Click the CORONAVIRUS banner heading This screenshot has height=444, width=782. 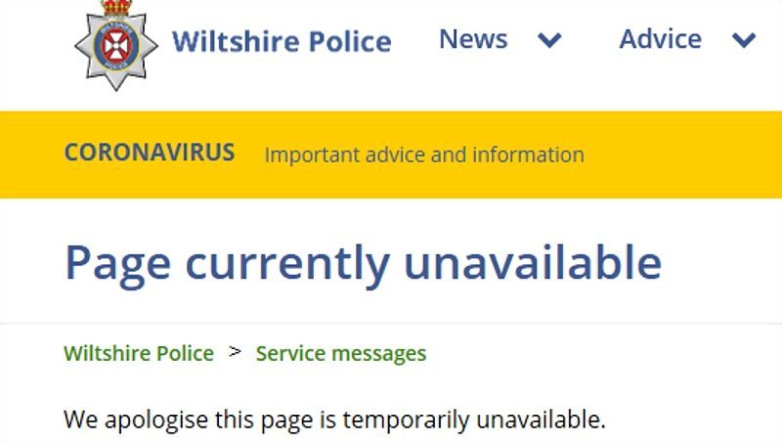150,153
